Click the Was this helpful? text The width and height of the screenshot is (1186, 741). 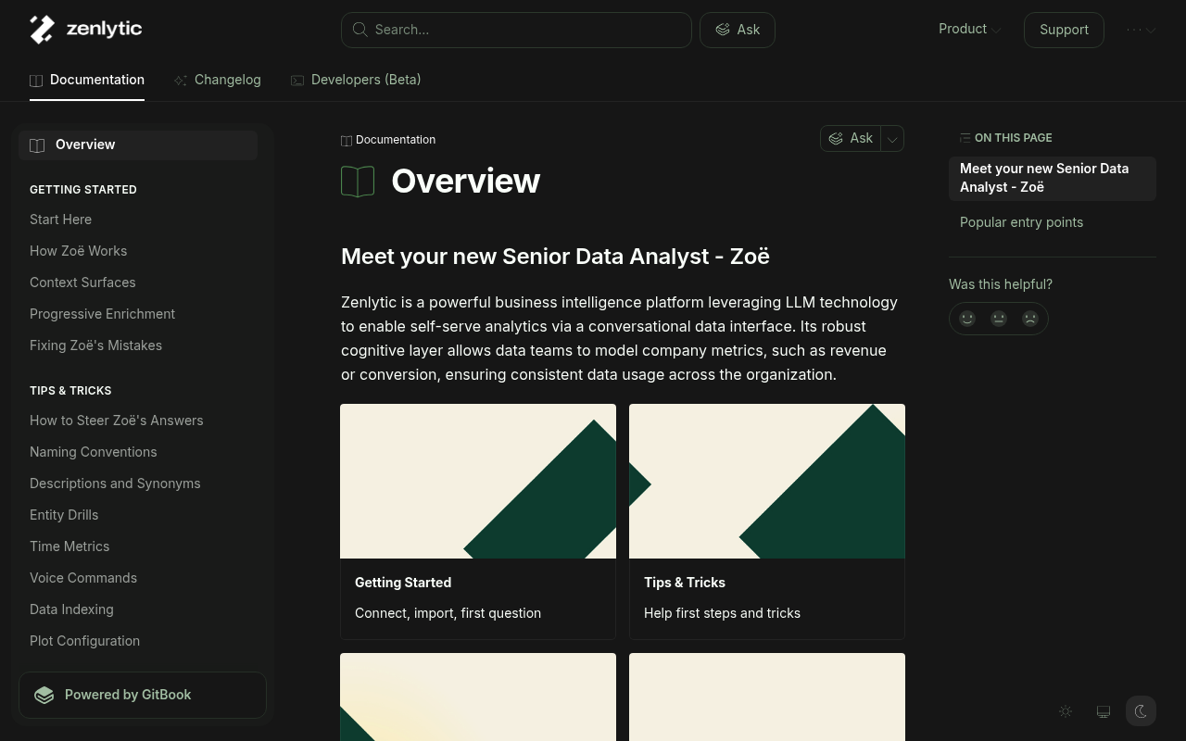(x=1001, y=285)
